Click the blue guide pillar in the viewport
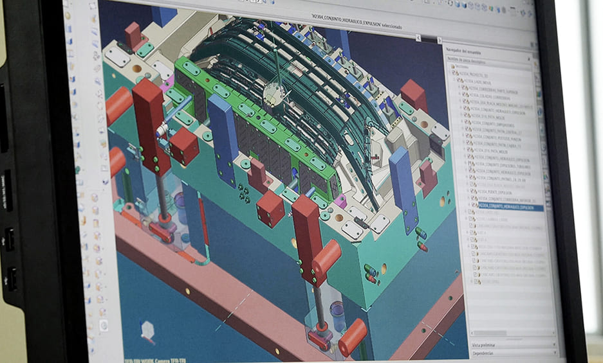Viewport: 603px width, 363px height. 223,138
